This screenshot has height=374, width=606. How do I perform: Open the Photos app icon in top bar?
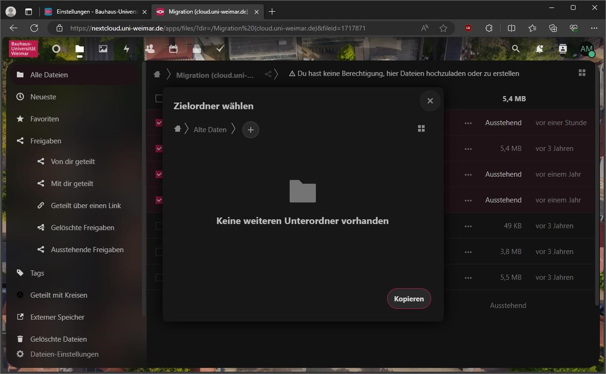[103, 49]
